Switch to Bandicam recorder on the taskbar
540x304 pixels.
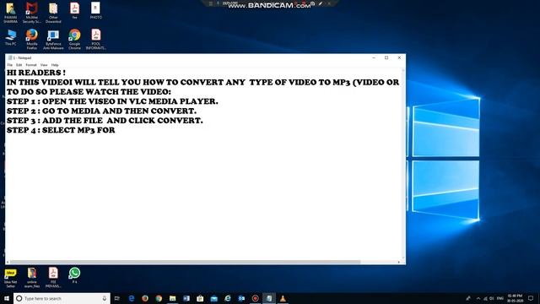click(255, 298)
